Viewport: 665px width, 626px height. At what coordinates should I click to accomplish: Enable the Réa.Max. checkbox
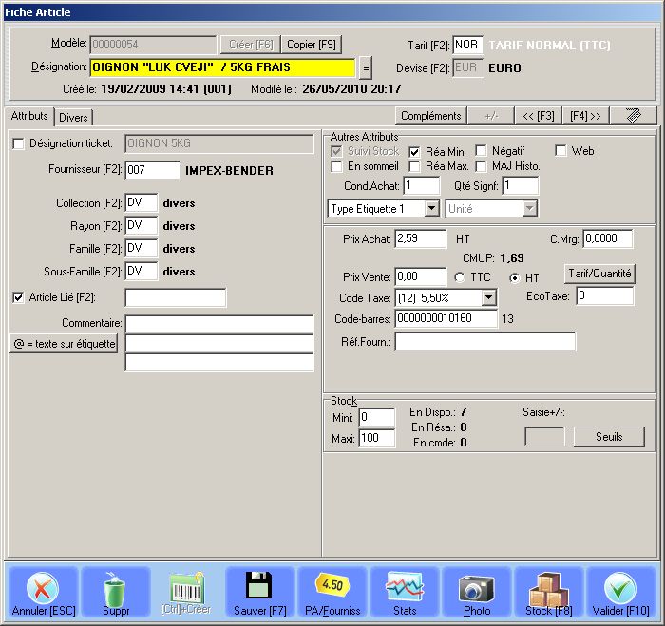click(414, 166)
